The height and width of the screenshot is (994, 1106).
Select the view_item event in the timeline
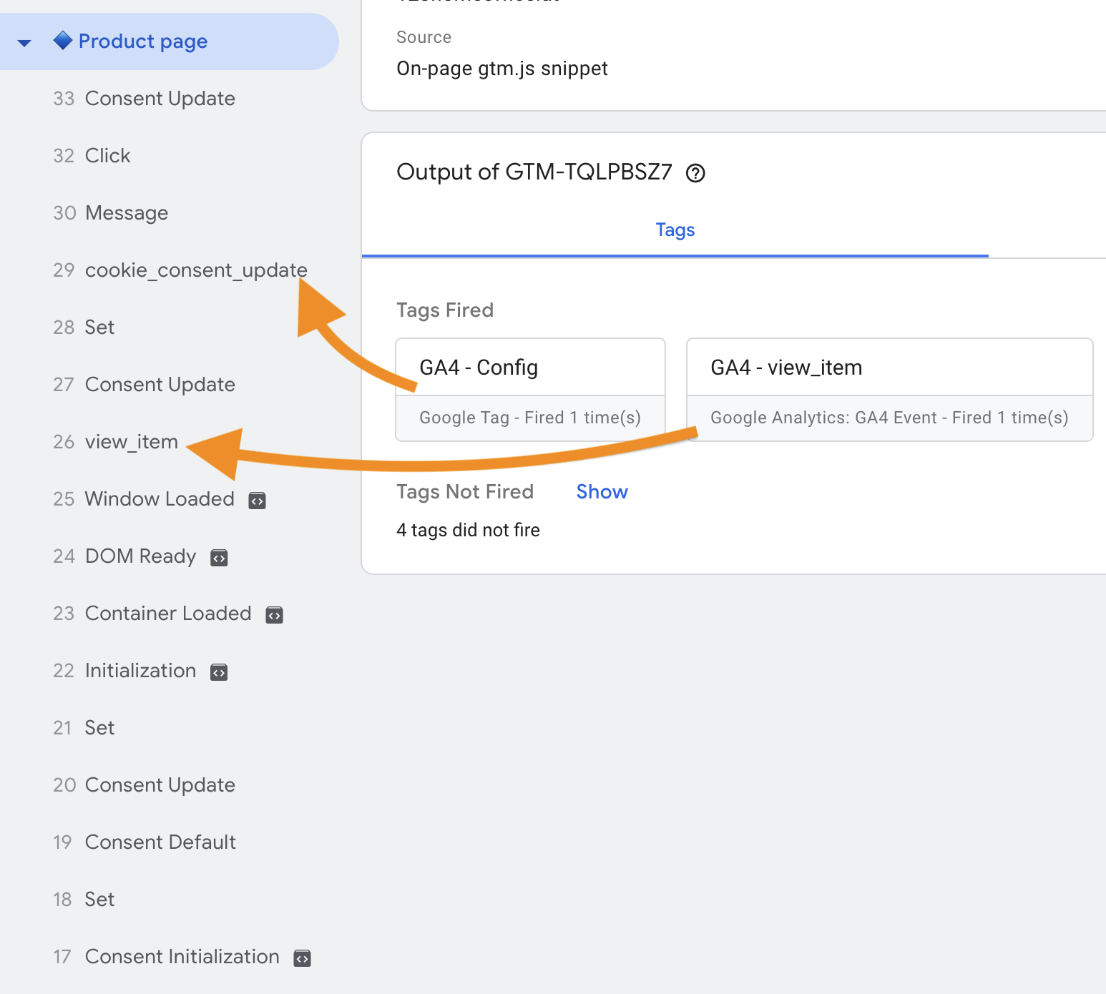click(x=132, y=441)
